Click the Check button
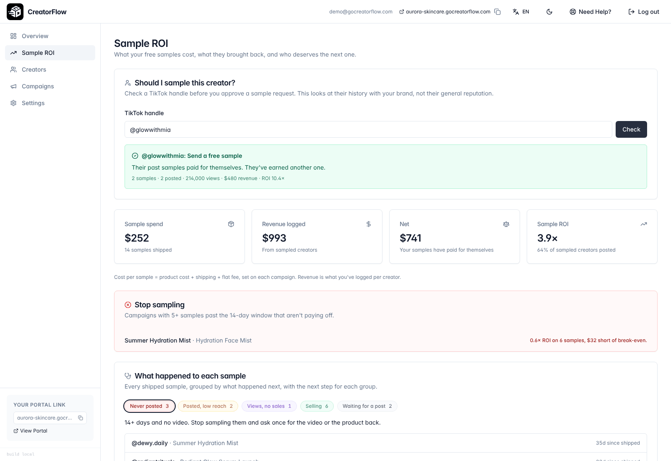Screen dimensions: 671x461 click(631, 129)
